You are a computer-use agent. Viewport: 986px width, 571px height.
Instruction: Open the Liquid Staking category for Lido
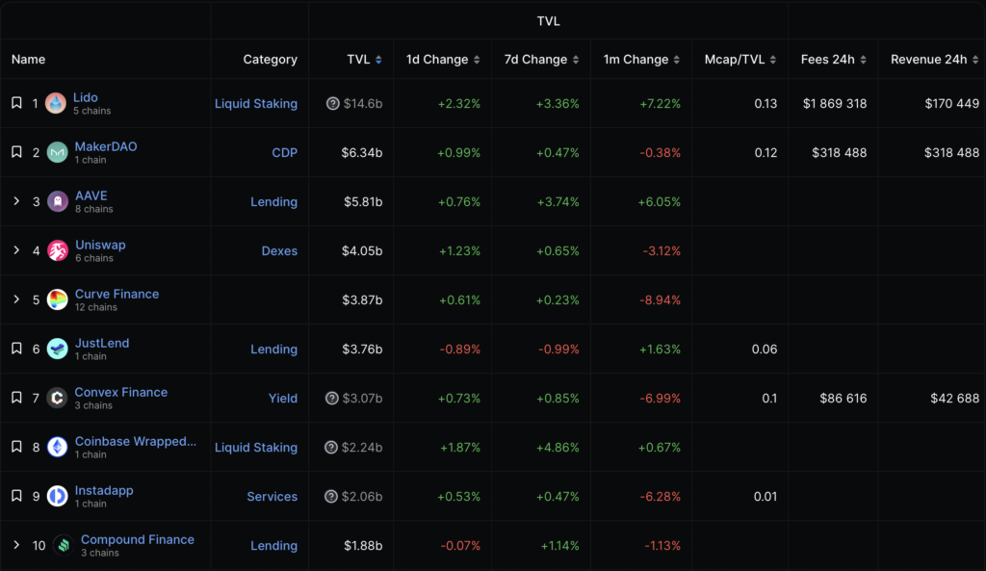tap(255, 103)
